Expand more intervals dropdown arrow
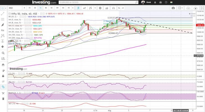Screen dimensions: 205x112 click(73, 8)
